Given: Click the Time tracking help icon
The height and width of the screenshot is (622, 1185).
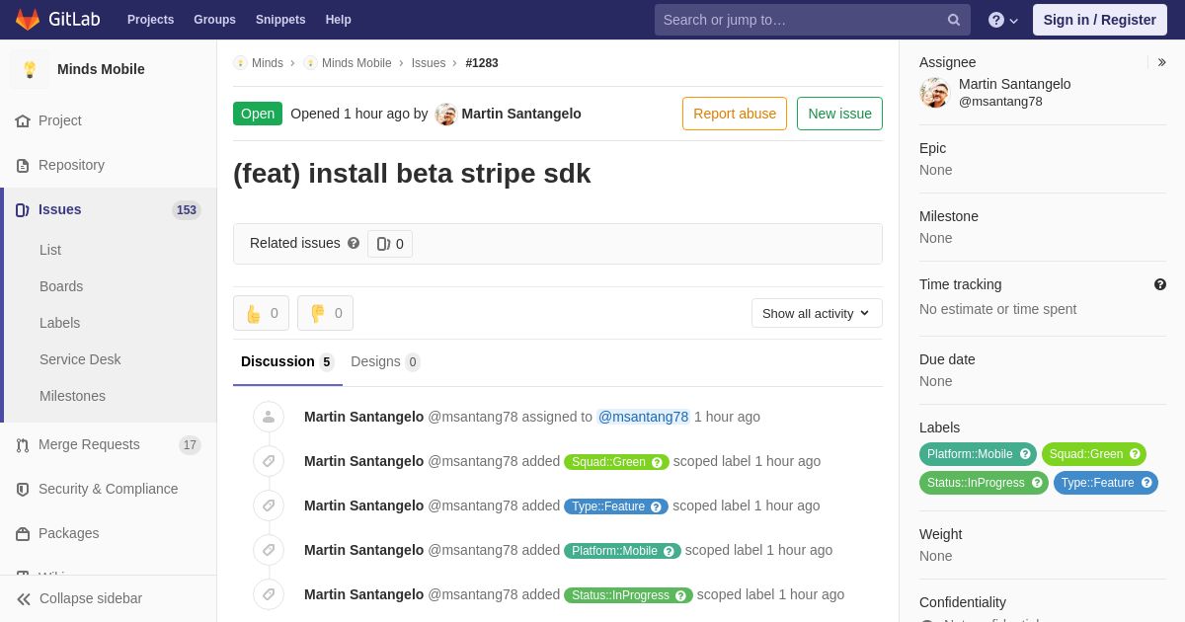Looking at the screenshot, I should click(x=1160, y=284).
